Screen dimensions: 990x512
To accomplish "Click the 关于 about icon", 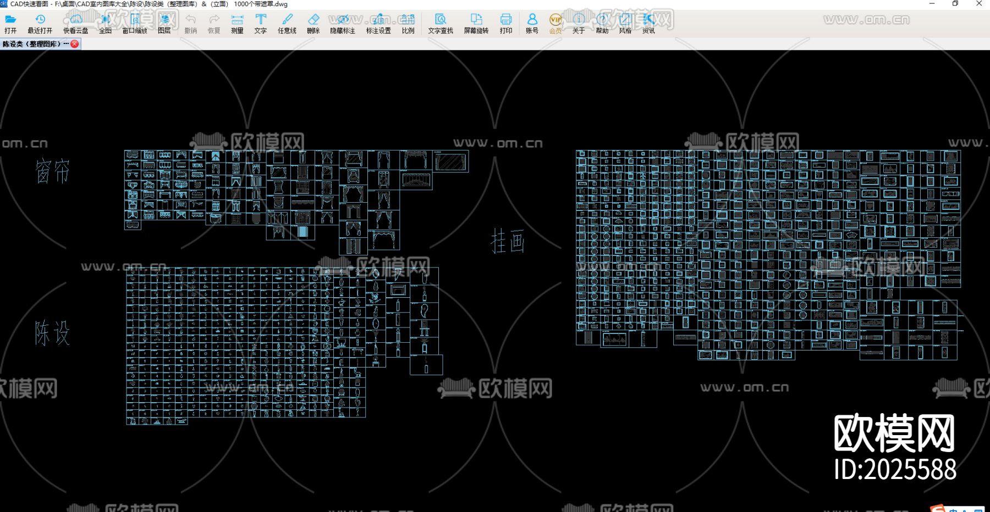I will (x=579, y=24).
